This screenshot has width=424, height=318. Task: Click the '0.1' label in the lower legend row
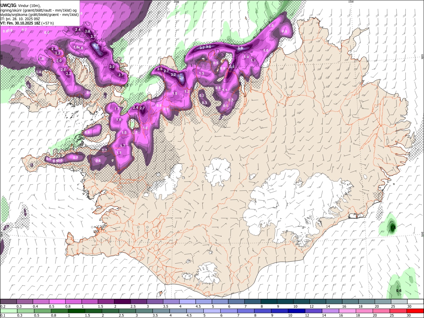pos(3,315)
